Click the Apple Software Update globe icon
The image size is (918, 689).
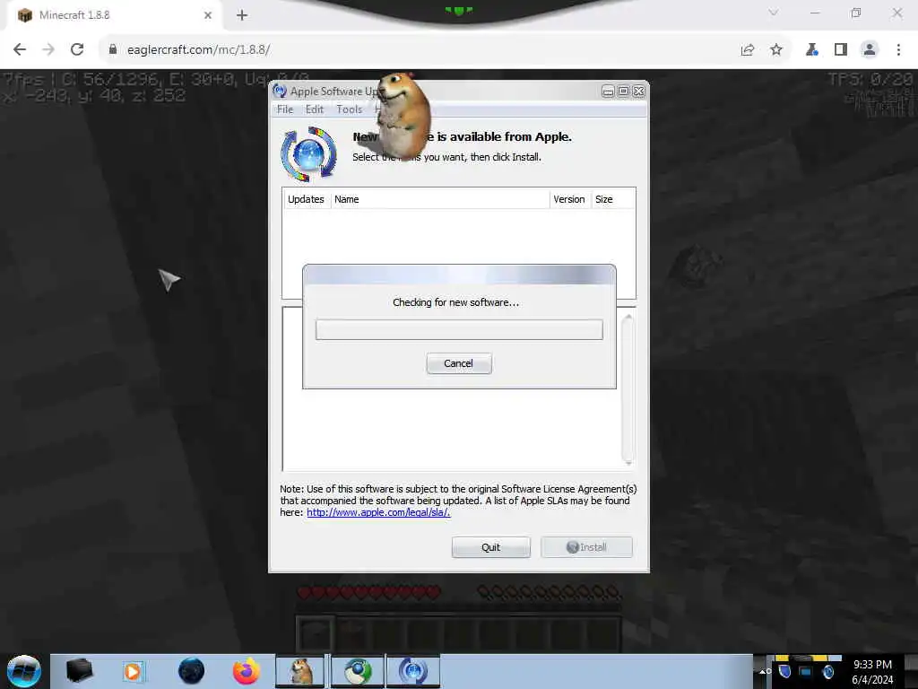(309, 154)
